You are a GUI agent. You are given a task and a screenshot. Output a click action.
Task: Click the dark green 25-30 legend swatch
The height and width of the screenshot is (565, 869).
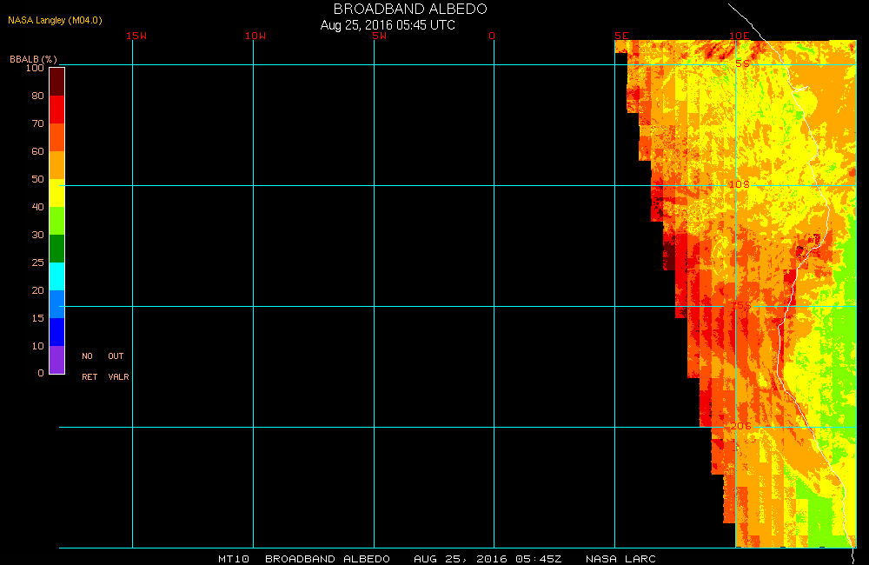click(57, 249)
